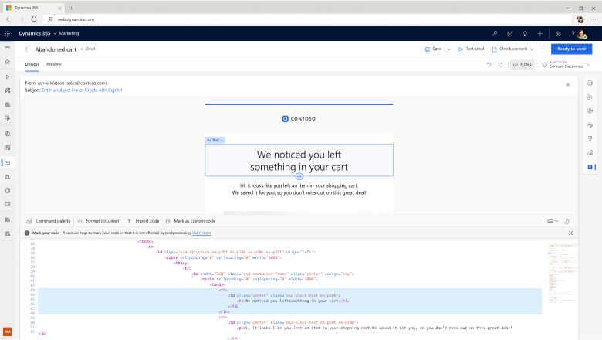The height and width of the screenshot is (340, 602).
Task: Click the plus add-element button below heading
Action: (x=299, y=176)
